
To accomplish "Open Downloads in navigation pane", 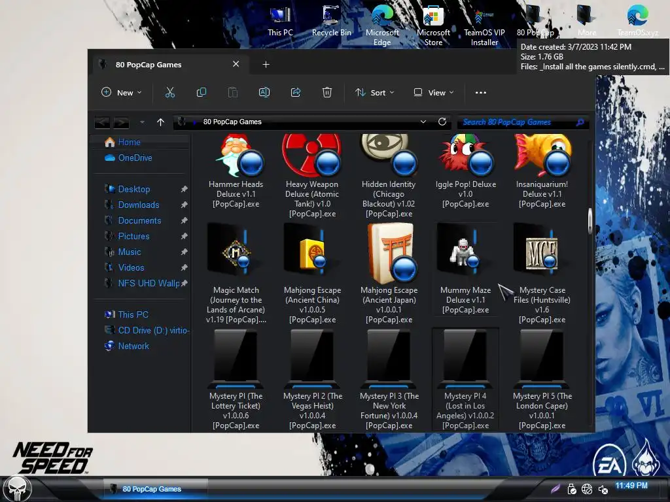I will (x=132, y=205).
